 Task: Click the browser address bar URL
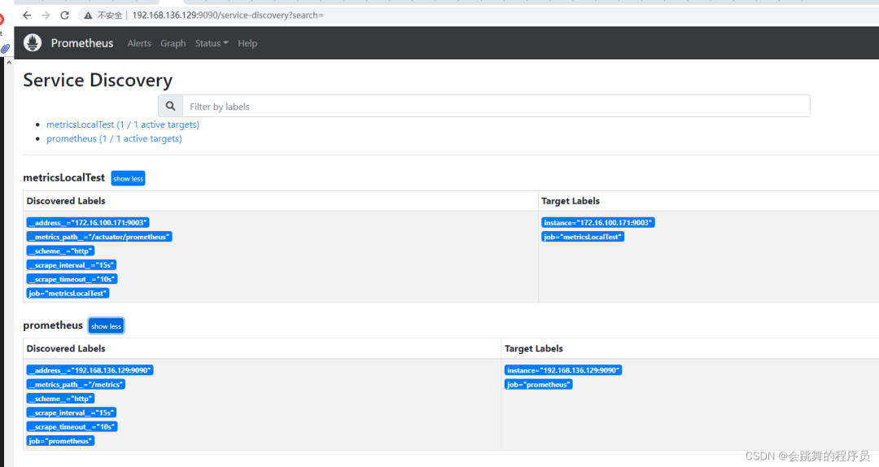click(228, 15)
